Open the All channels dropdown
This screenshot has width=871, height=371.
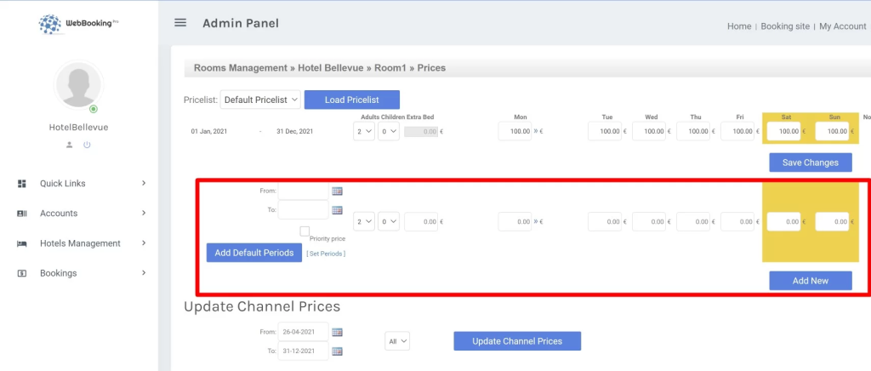[397, 341]
